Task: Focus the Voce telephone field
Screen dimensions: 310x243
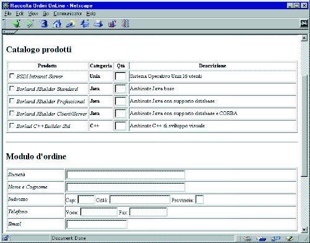Action: click(x=99, y=212)
